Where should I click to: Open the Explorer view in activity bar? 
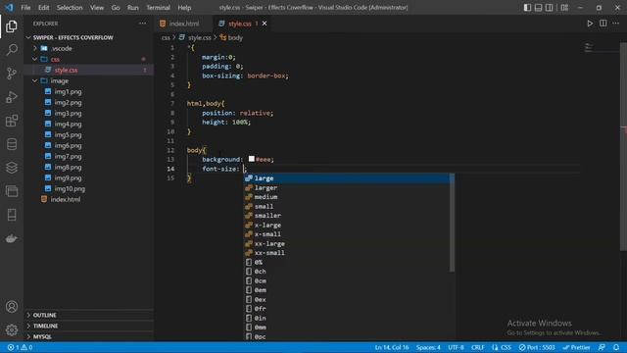pyautogui.click(x=12, y=26)
